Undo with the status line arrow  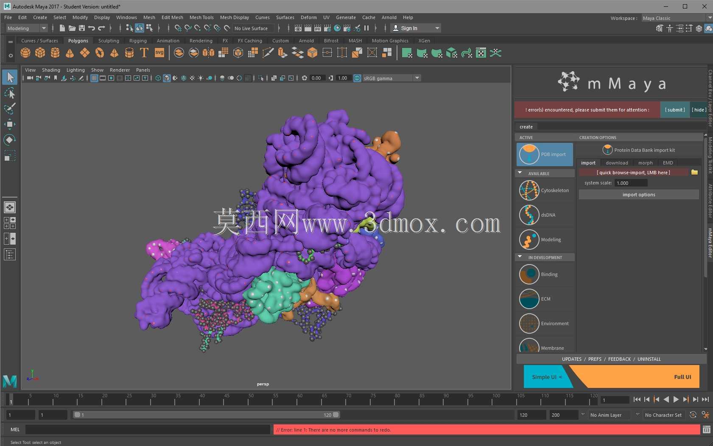pyautogui.click(x=92, y=28)
